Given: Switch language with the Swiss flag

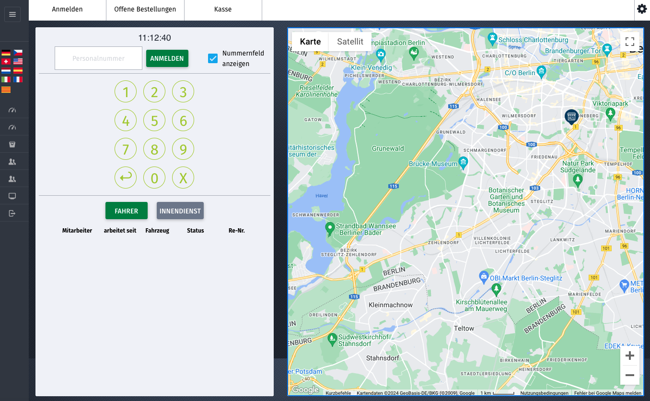Looking at the screenshot, I should click(x=6, y=62).
